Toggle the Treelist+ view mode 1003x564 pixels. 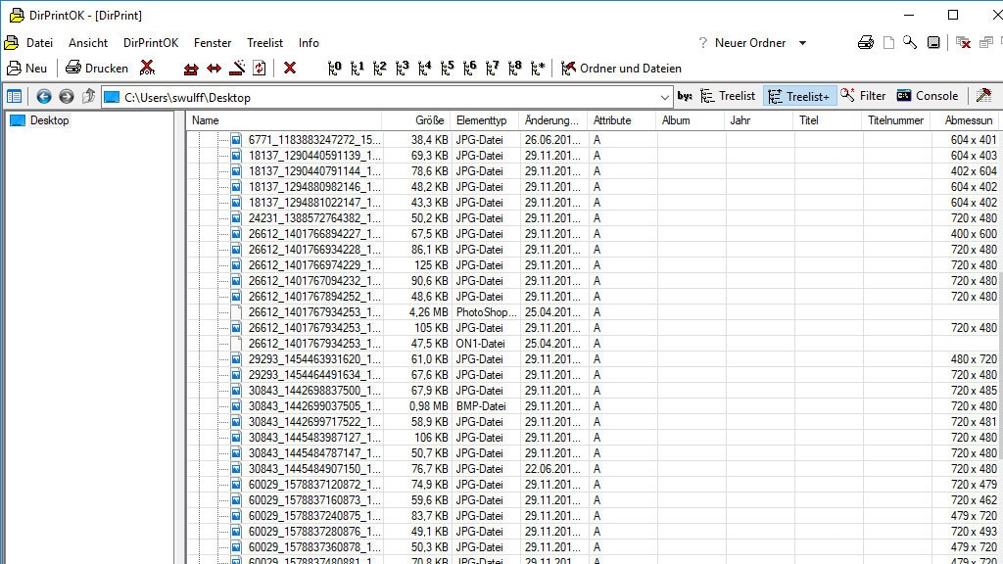pos(799,96)
